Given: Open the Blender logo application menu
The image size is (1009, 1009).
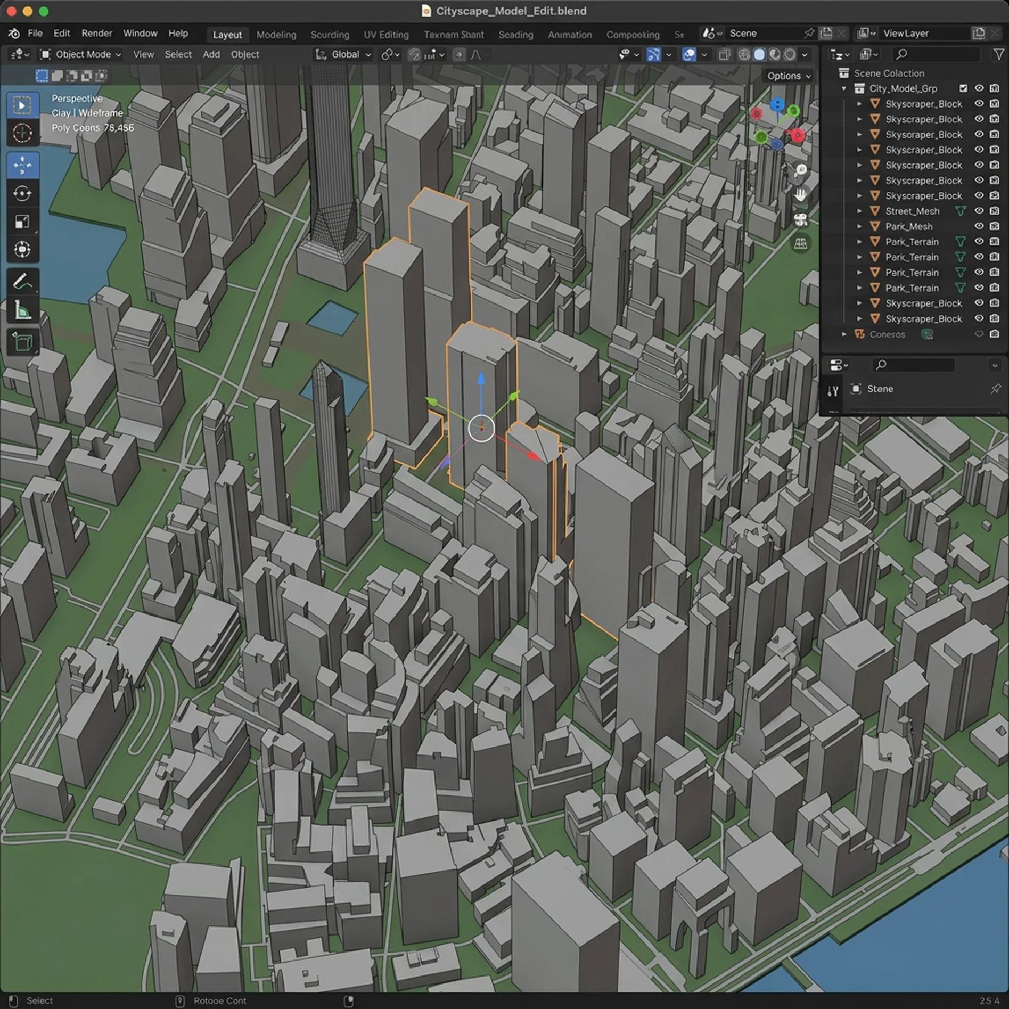Looking at the screenshot, I should 14,34.
